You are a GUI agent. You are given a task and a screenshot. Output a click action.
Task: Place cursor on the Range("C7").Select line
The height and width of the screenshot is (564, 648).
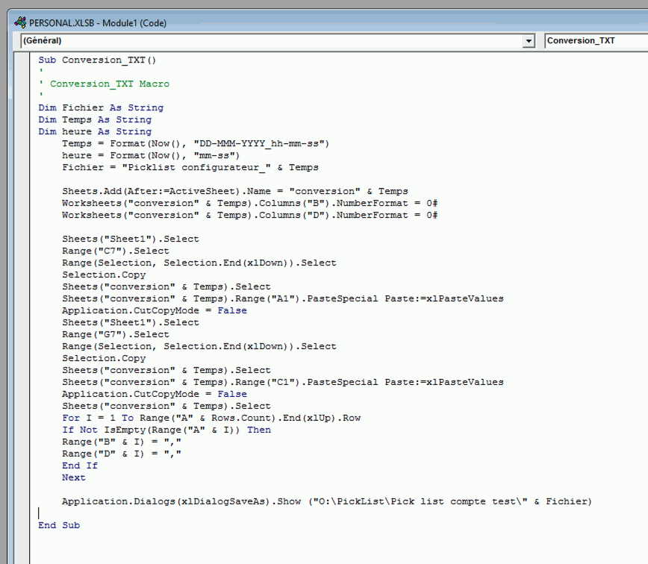click(x=115, y=251)
